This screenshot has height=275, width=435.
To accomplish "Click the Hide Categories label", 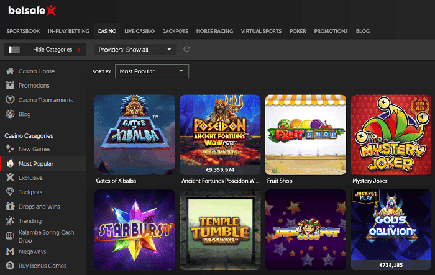I will point(53,49).
